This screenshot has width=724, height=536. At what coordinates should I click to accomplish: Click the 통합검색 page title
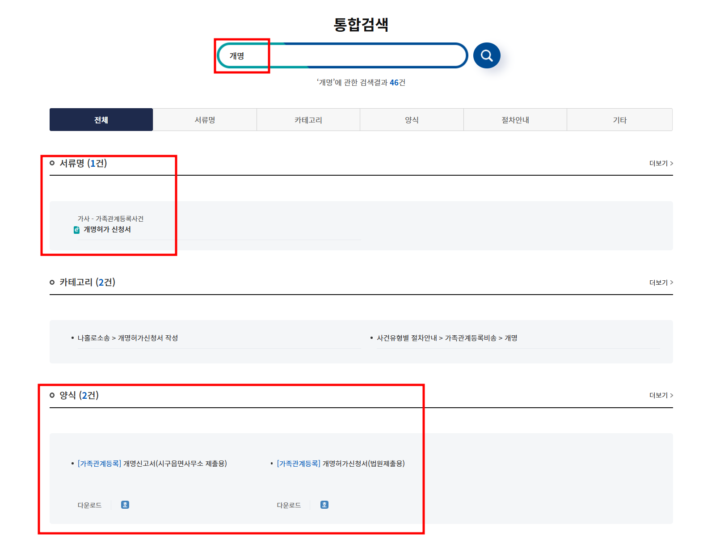point(361,24)
